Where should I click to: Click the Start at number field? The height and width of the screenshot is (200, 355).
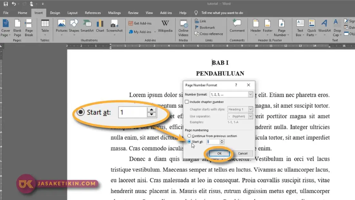[x=213, y=142]
